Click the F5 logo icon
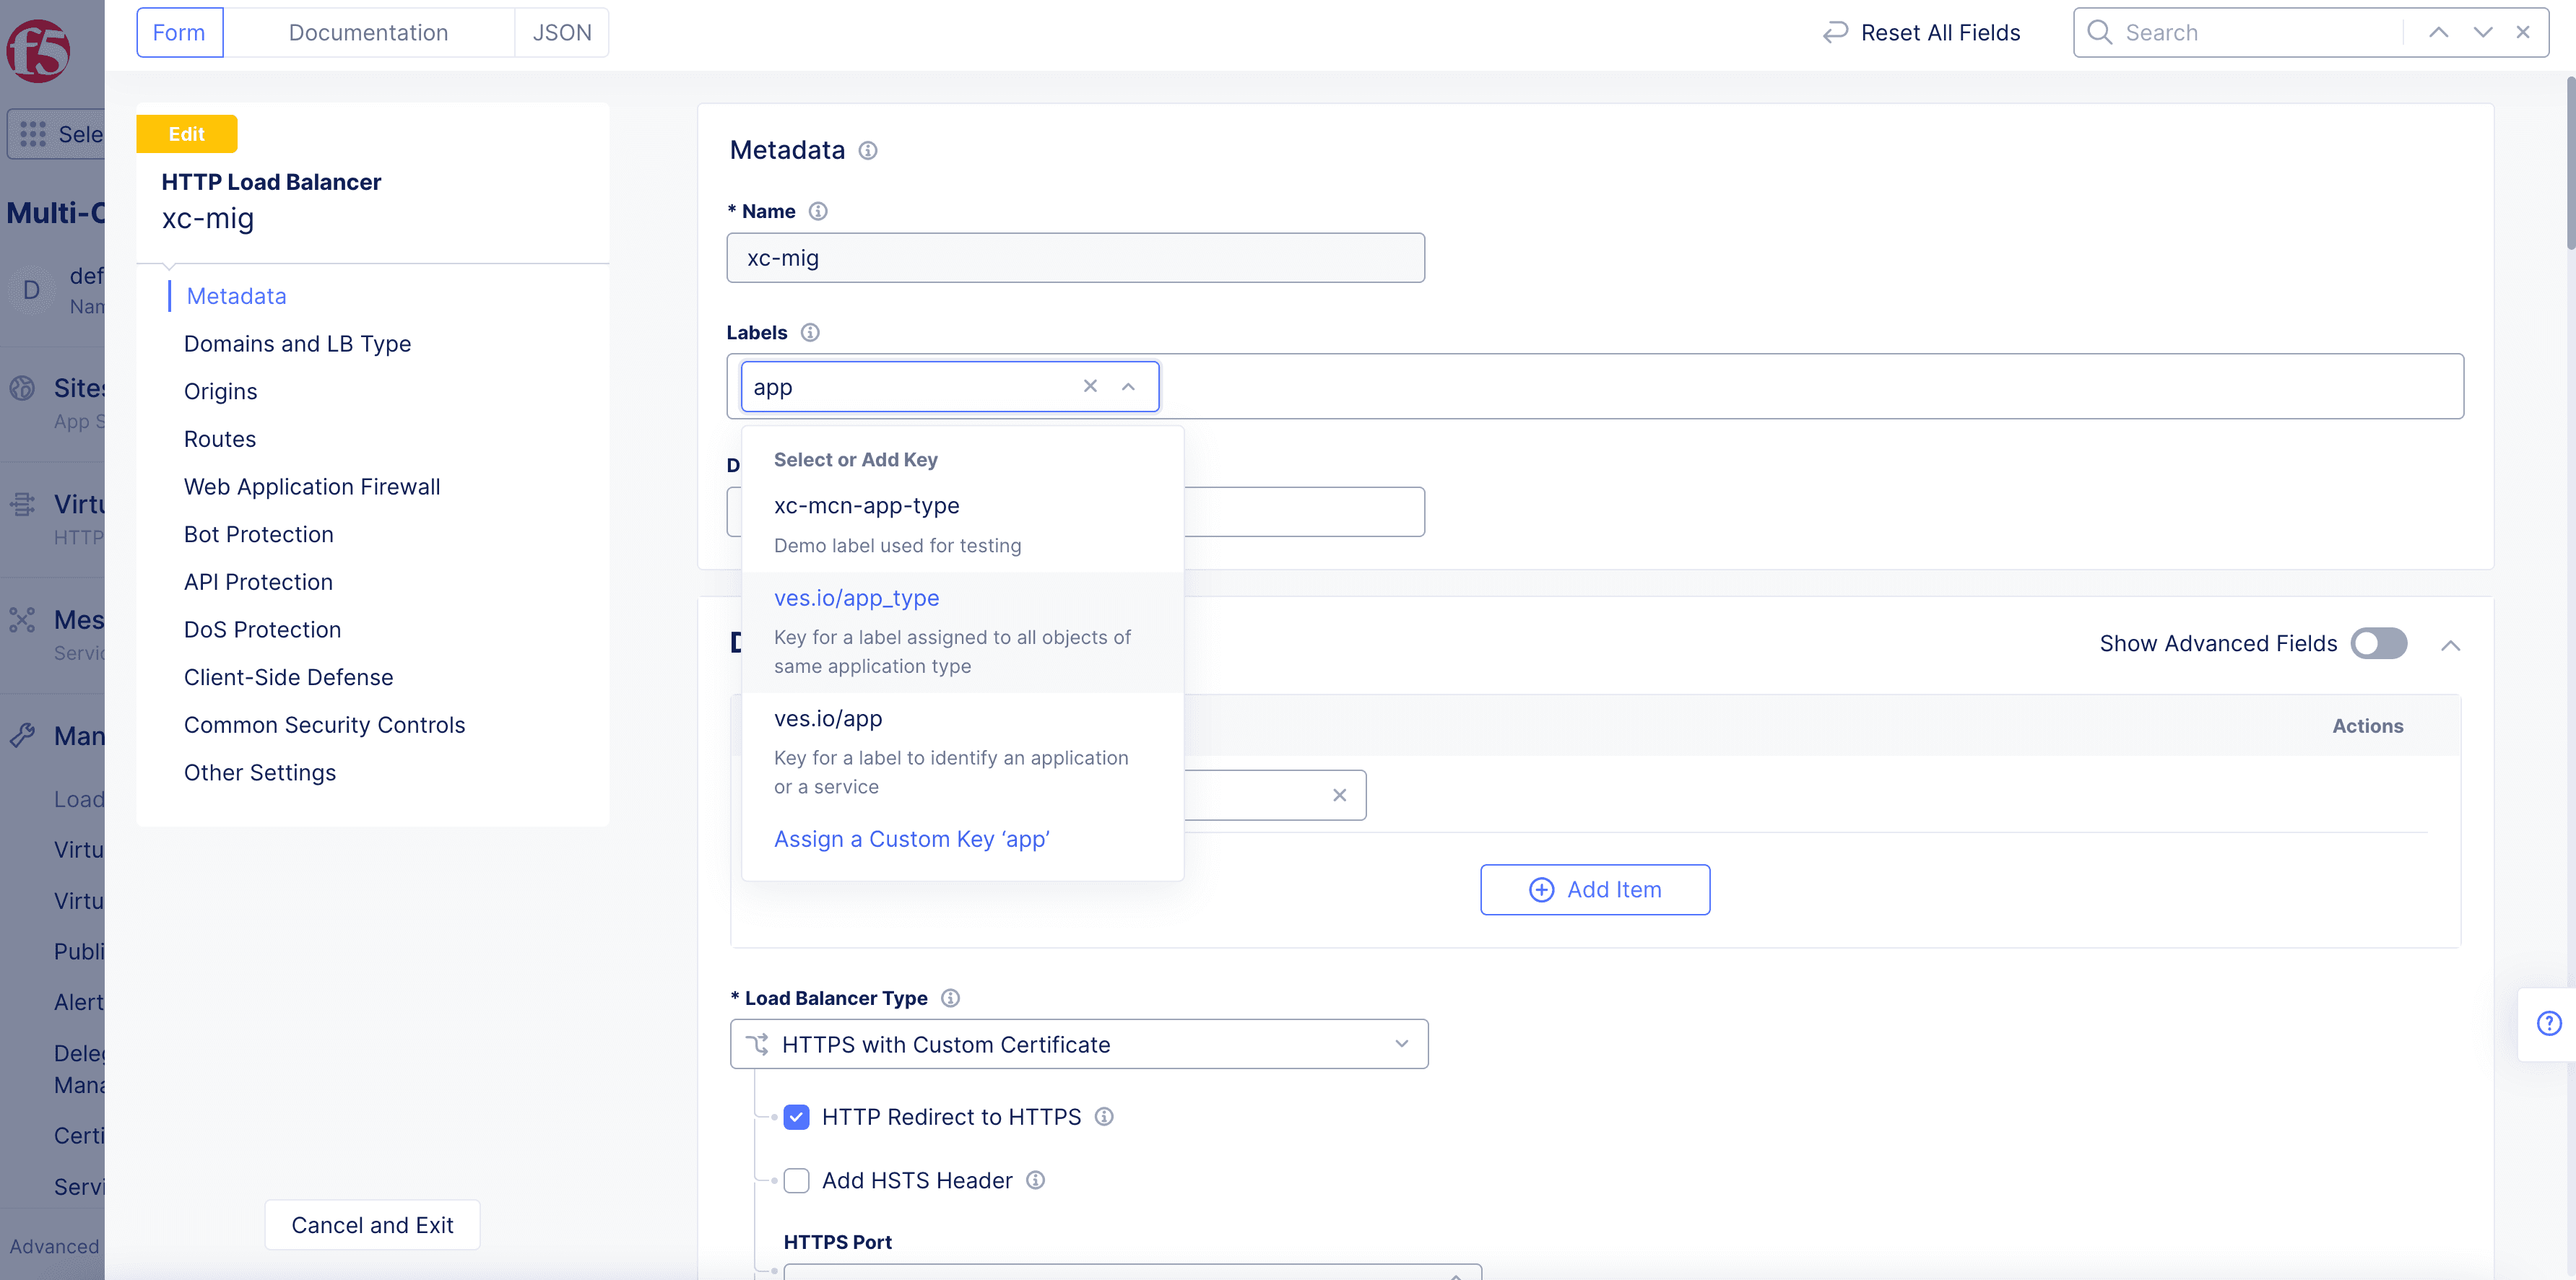 coord(38,50)
